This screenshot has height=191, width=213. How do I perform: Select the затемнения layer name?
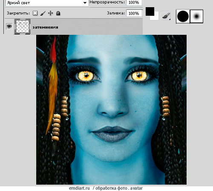coord(45,27)
